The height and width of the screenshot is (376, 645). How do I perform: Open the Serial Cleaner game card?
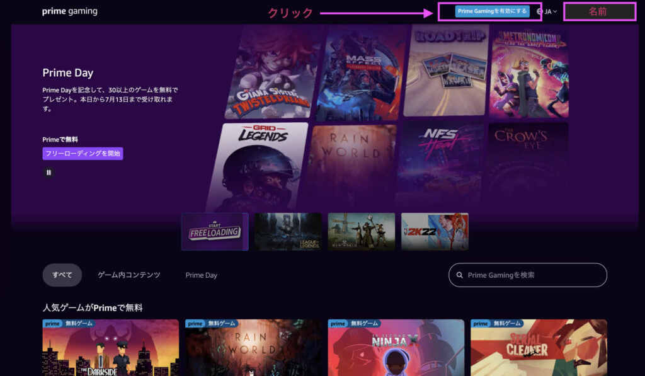[x=539, y=348]
